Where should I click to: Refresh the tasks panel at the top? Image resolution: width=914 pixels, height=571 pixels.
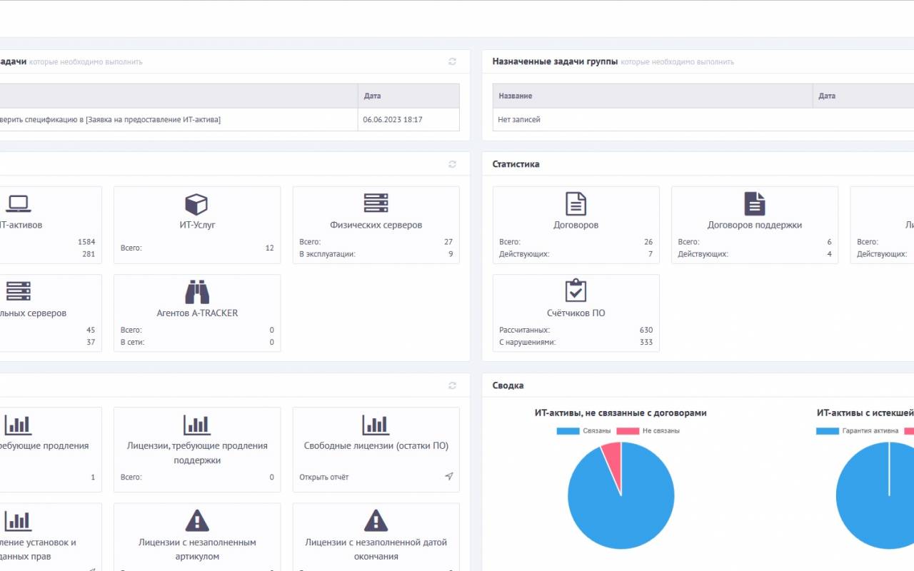pyautogui.click(x=452, y=61)
